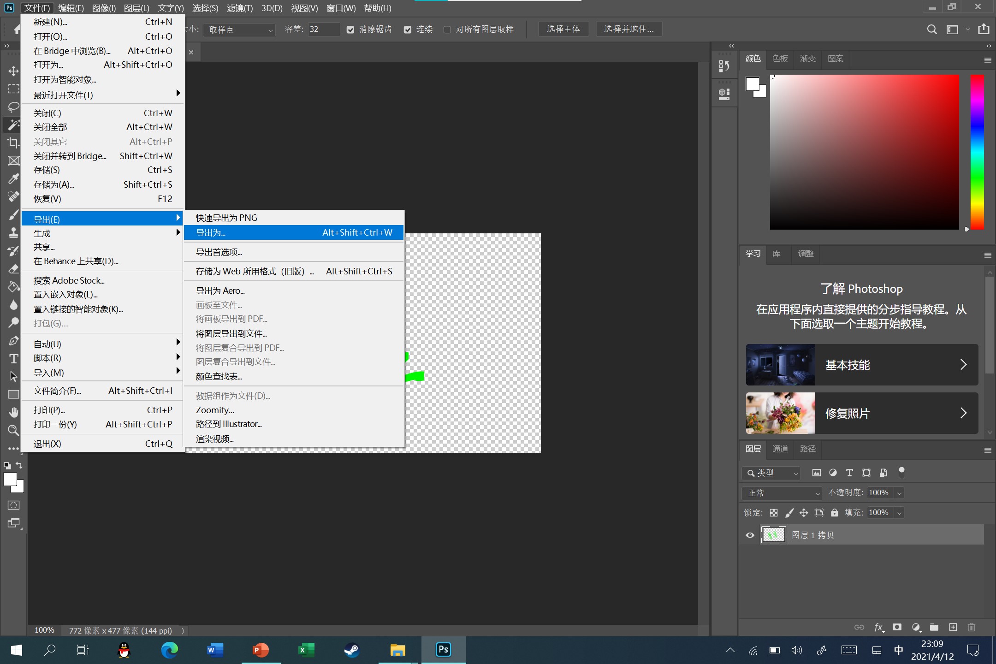The width and height of the screenshot is (996, 664).
Task: Enable 对所有图层取样 checkbox
Action: click(447, 30)
